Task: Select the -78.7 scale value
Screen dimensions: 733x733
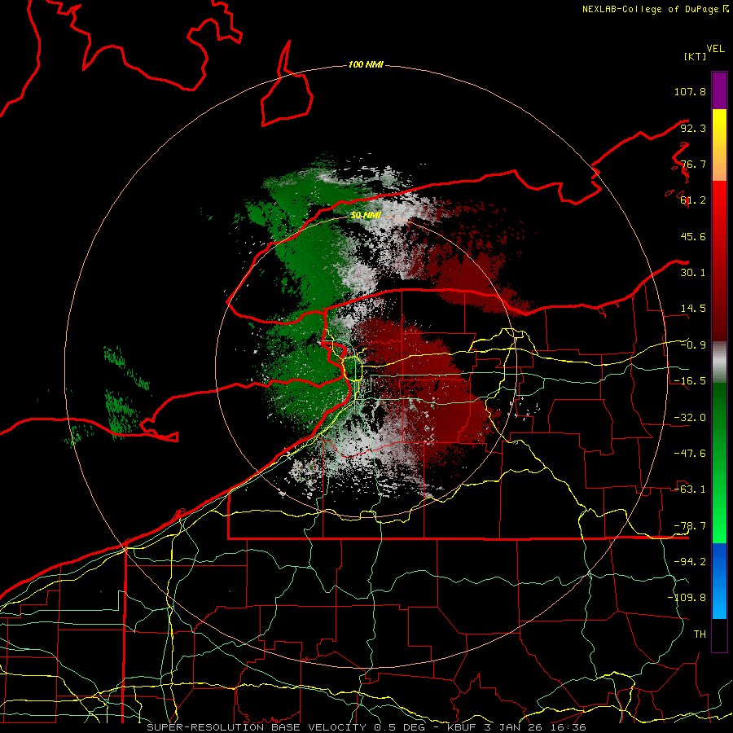Action: (690, 526)
